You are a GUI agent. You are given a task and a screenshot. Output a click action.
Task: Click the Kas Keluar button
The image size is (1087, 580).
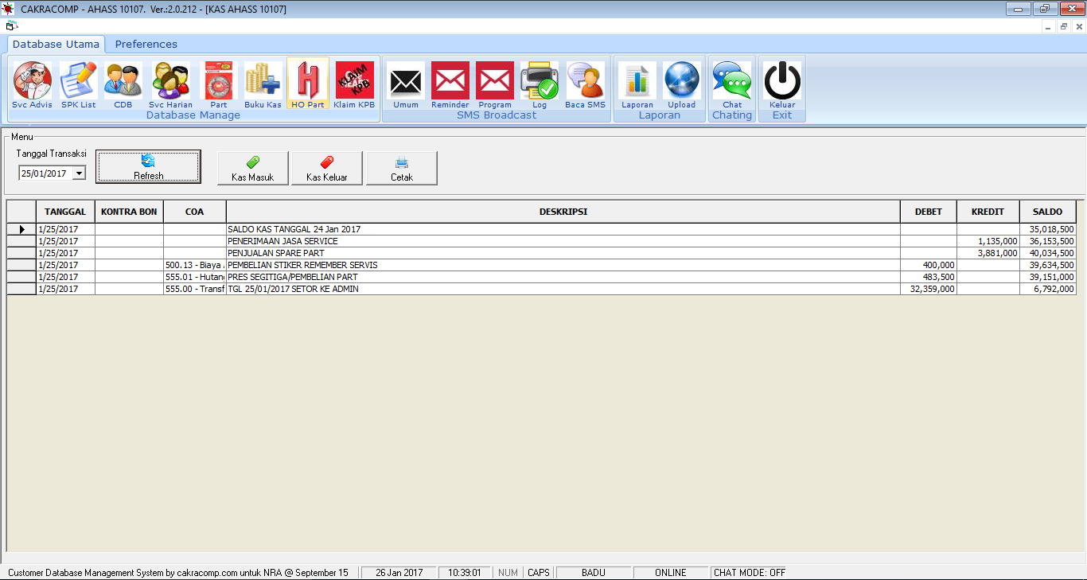tap(327, 168)
